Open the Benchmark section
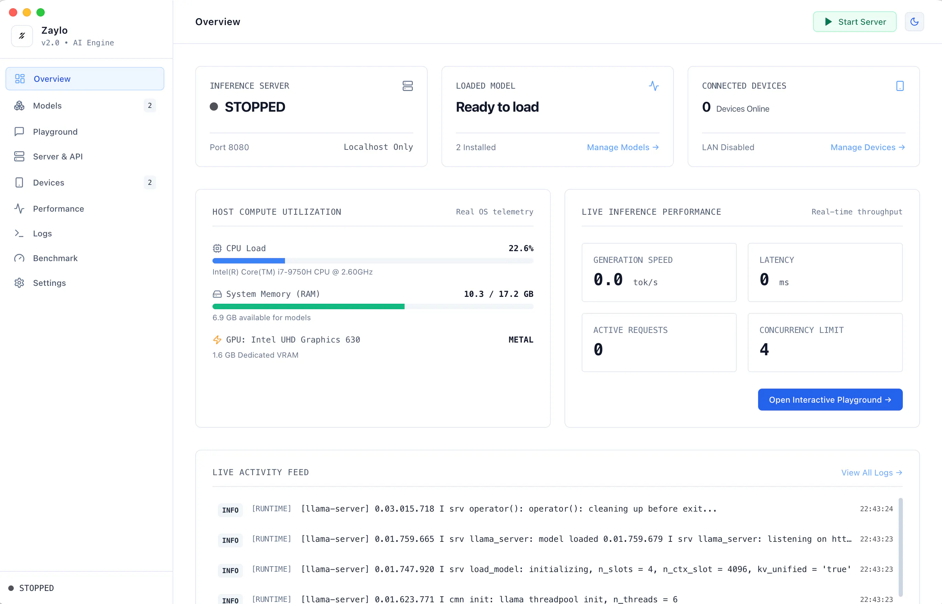The image size is (942, 604). 85,258
